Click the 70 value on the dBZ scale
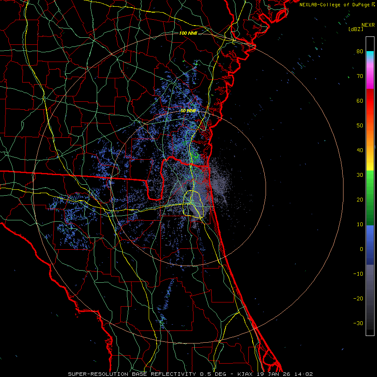The height and width of the screenshot is (377, 377). (360, 76)
